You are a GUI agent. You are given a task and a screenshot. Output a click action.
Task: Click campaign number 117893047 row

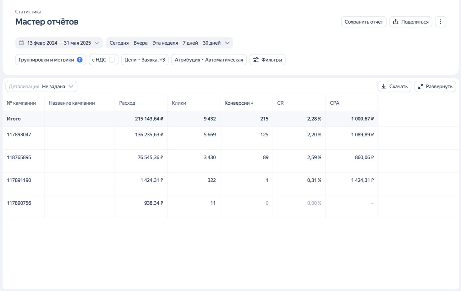(19, 135)
